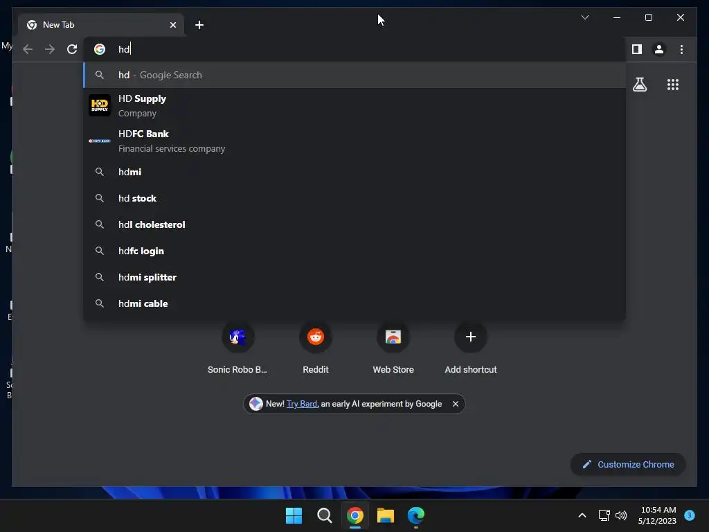Click the Add shortcut button

coord(471,348)
